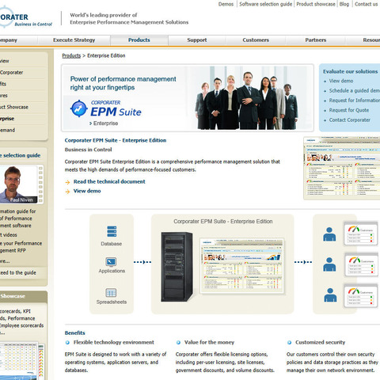The image size is (380, 380).
Task: Open the Products menu tab
Action: pos(139,40)
